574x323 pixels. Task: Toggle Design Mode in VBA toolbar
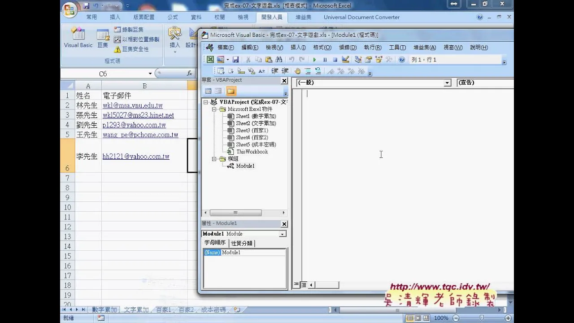[x=345, y=60]
